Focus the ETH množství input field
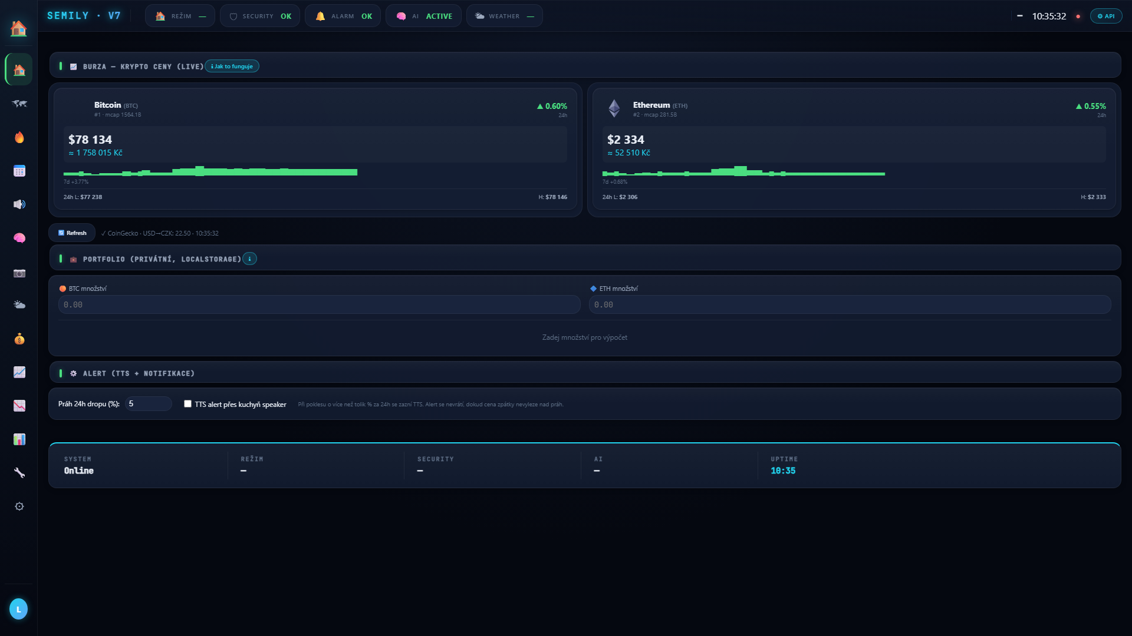Screen dimensions: 1132x636 coord(850,304)
